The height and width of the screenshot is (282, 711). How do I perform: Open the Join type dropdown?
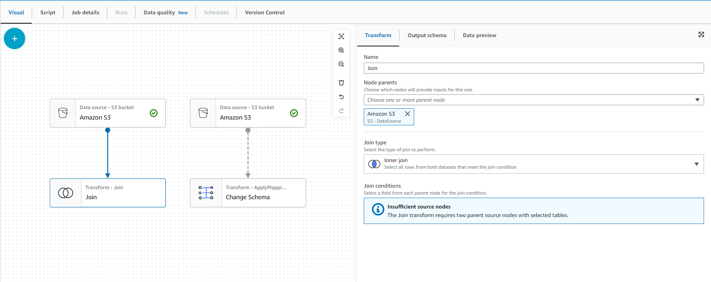click(534, 164)
